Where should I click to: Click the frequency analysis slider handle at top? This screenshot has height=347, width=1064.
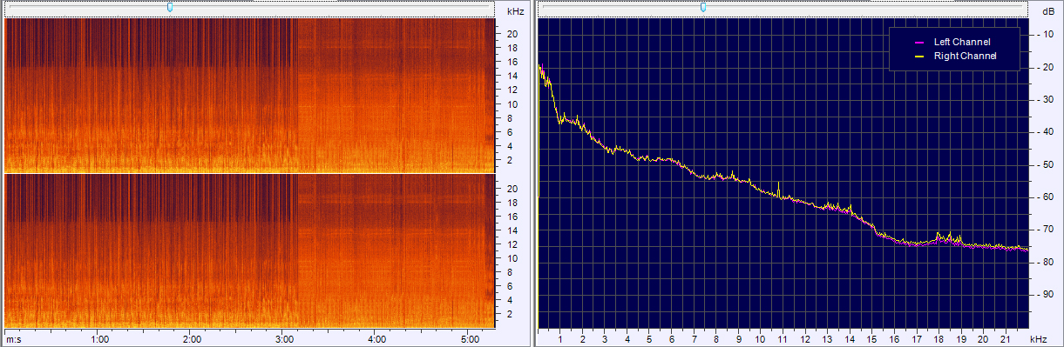(x=703, y=7)
